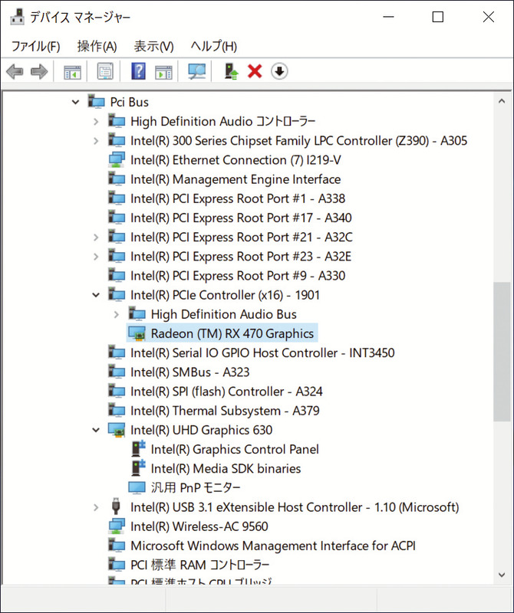Image resolution: width=514 pixels, height=613 pixels.
Task: Scan for hardware changes monitor icon
Action: (196, 71)
